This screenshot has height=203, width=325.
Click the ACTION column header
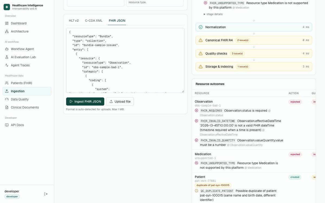294,93
